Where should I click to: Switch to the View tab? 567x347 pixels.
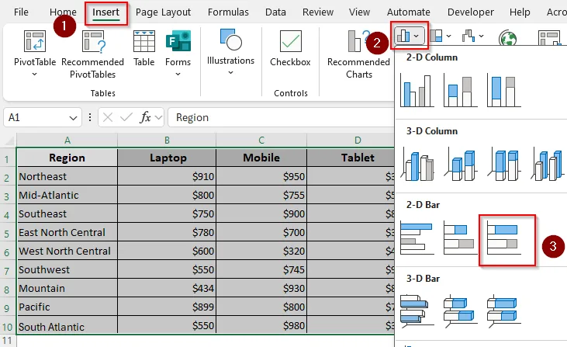tap(359, 12)
